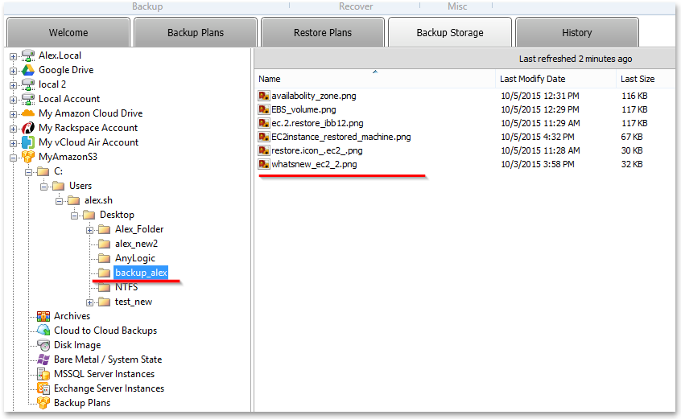Collapse the MyAmazonS3 tree node
Image resolution: width=681 pixels, height=419 pixels.
tap(14, 158)
